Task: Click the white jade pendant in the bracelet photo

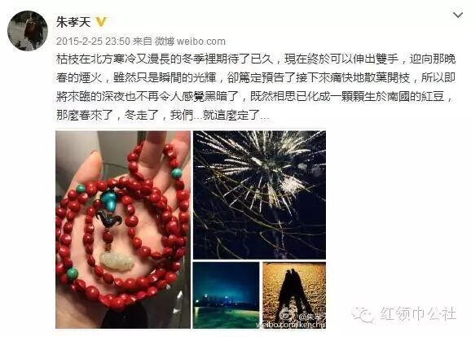Action: click(117, 260)
